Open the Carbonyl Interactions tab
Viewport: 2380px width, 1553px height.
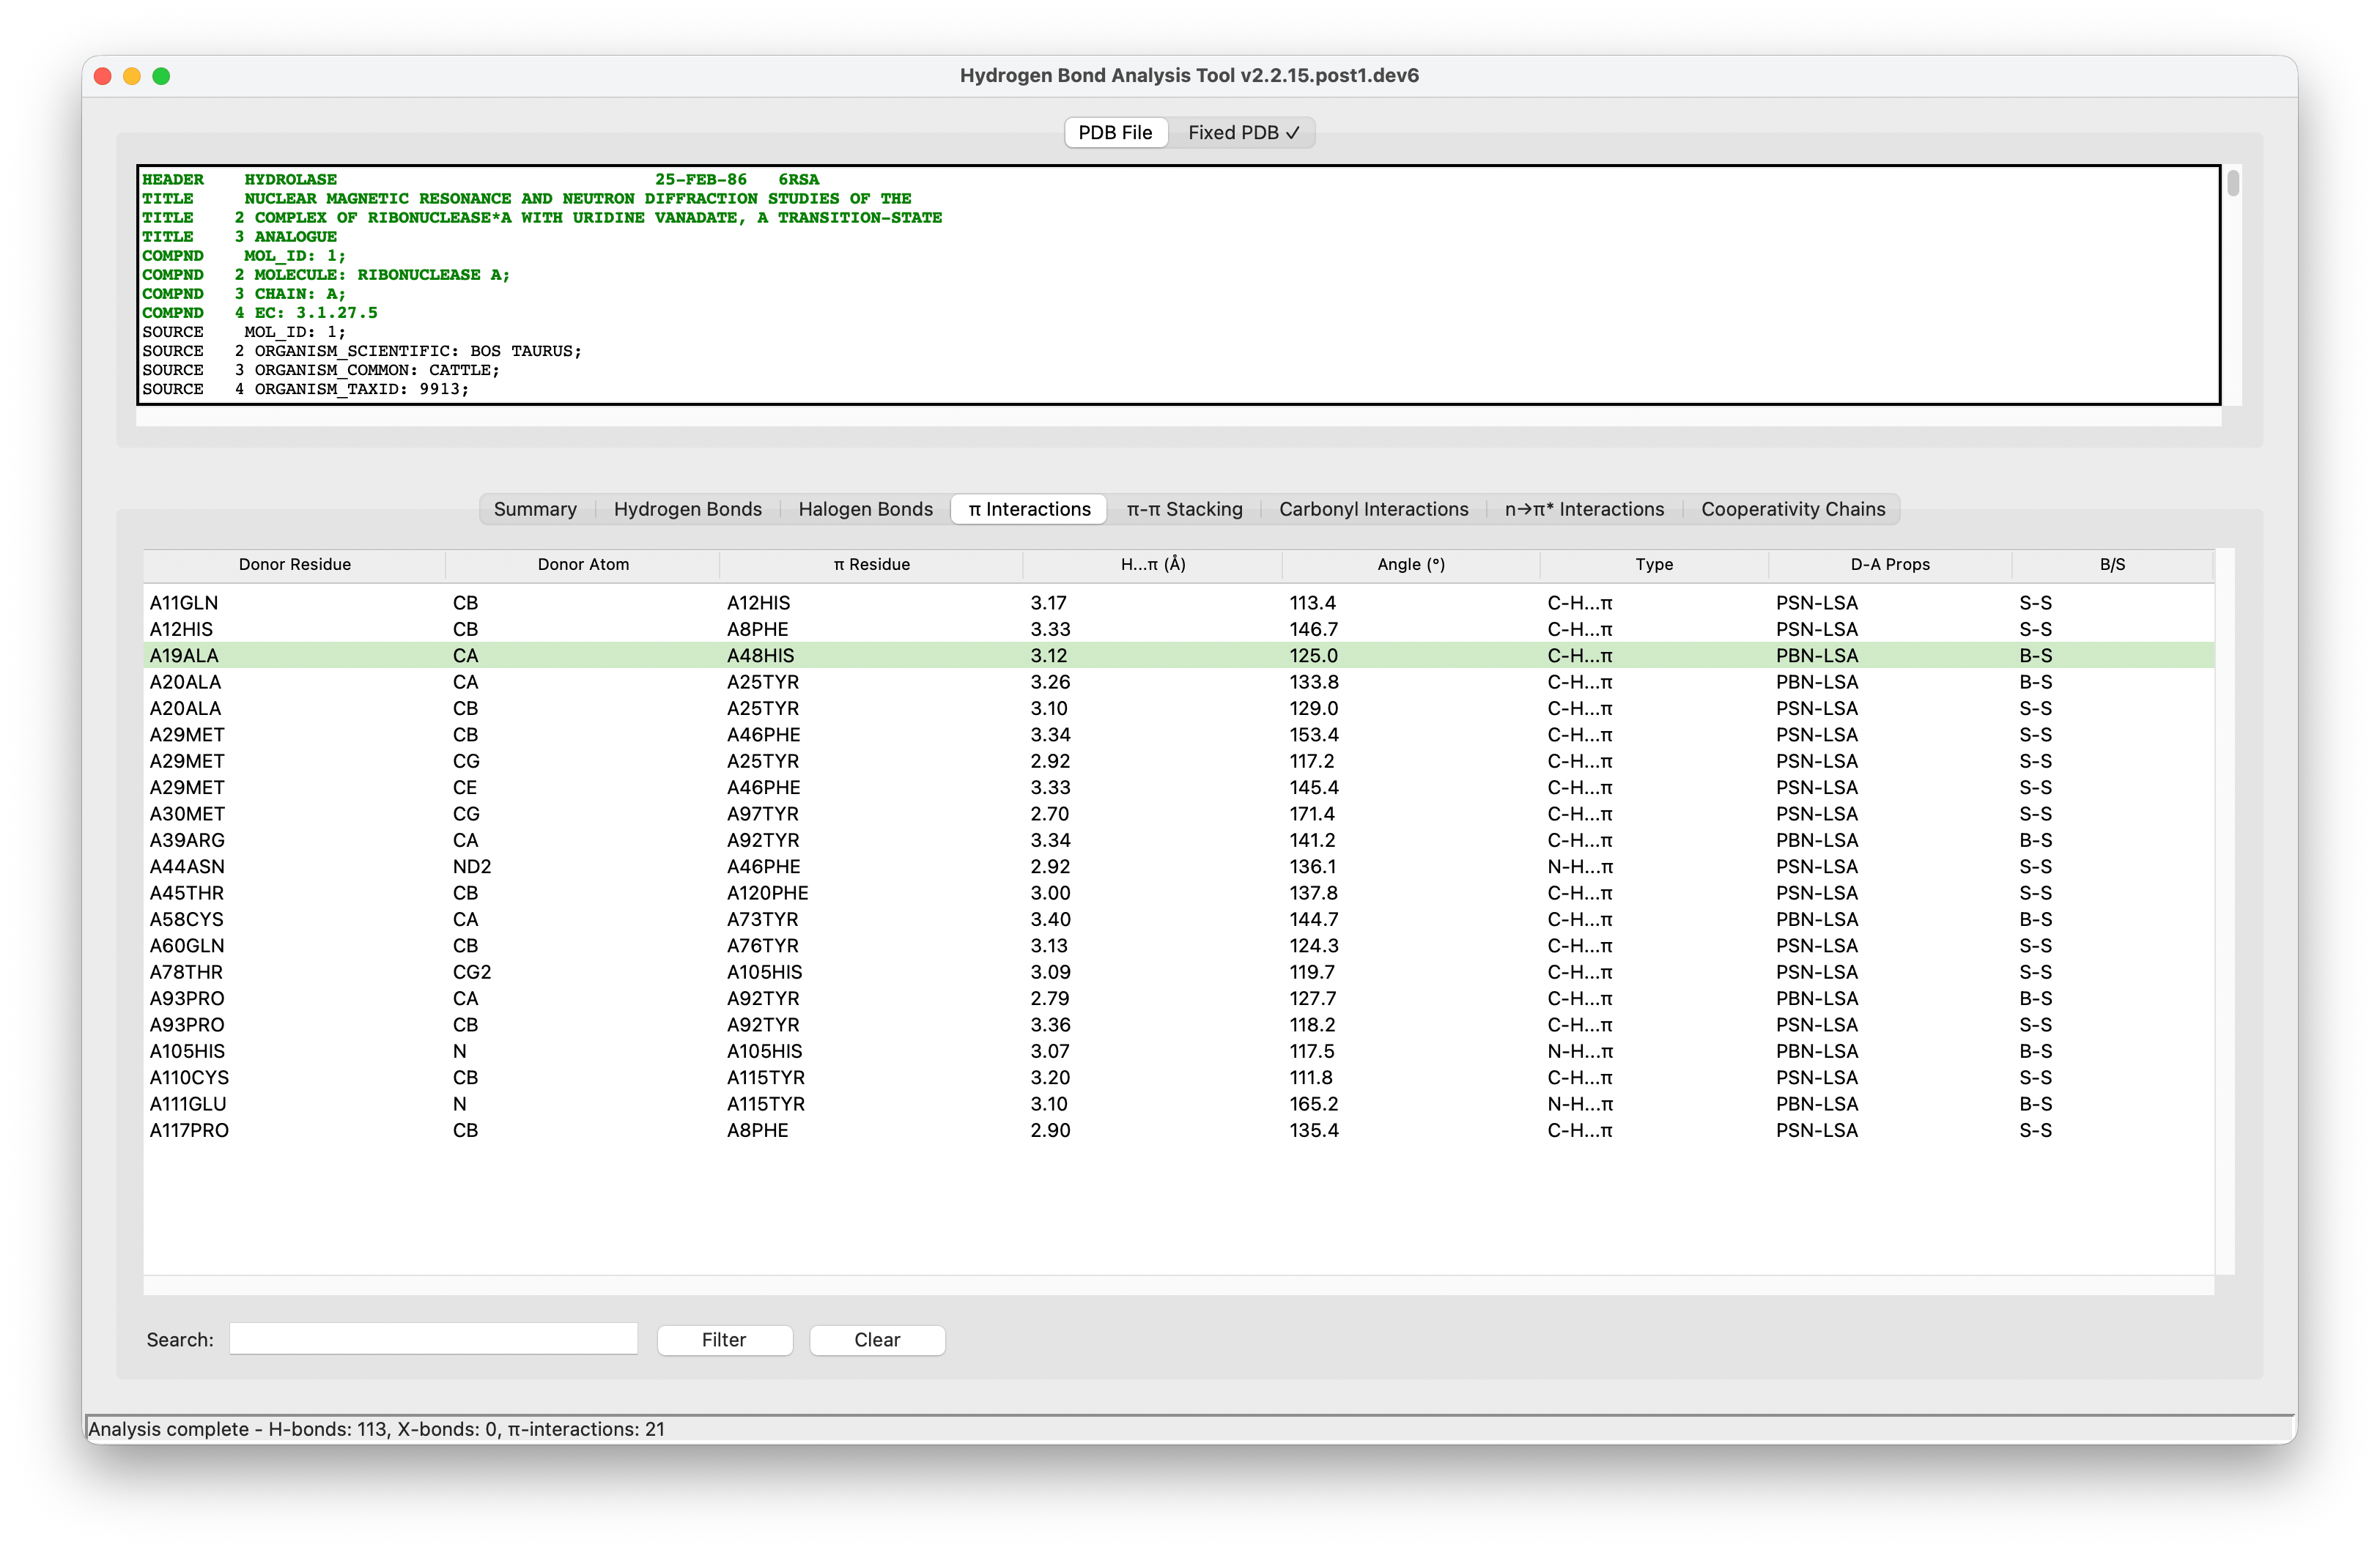(1373, 509)
